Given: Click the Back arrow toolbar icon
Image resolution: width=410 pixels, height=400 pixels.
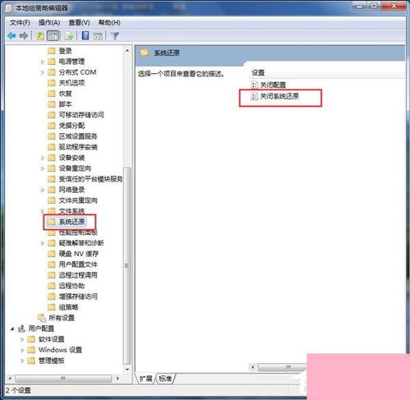Looking at the screenshot, I should [x=12, y=36].
